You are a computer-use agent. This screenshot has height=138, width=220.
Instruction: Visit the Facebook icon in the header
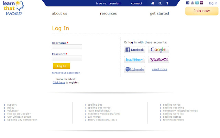click(188, 3)
